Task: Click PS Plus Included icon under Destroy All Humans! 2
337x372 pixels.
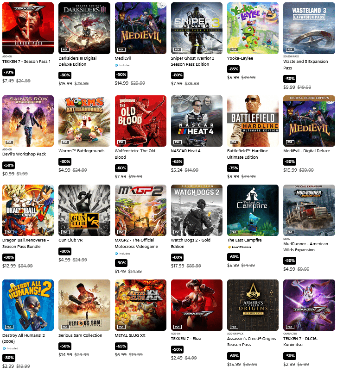Action: click(x=5, y=348)
